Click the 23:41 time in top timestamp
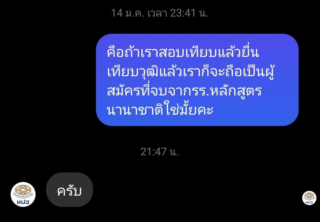Viewport: 320px width, 222px height. [183, 13]
